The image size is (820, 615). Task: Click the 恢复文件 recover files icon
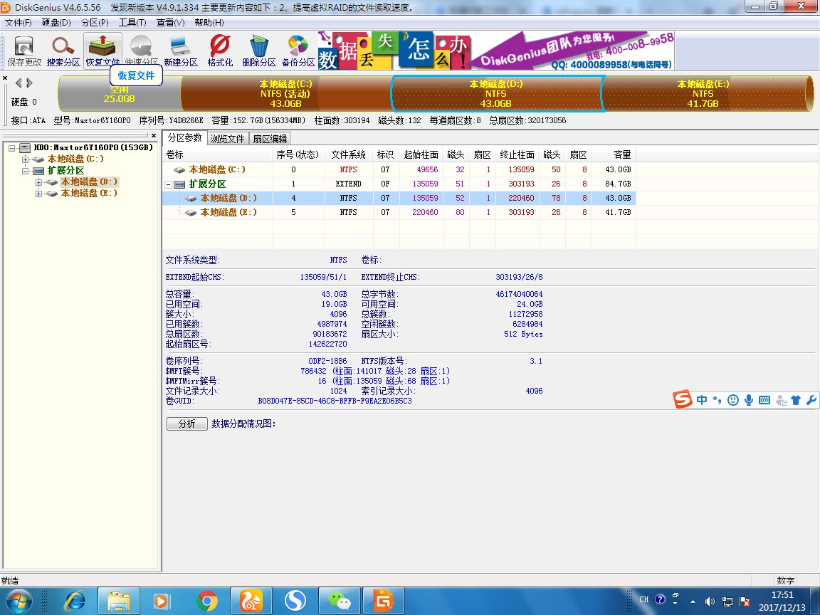pos(102,51)
